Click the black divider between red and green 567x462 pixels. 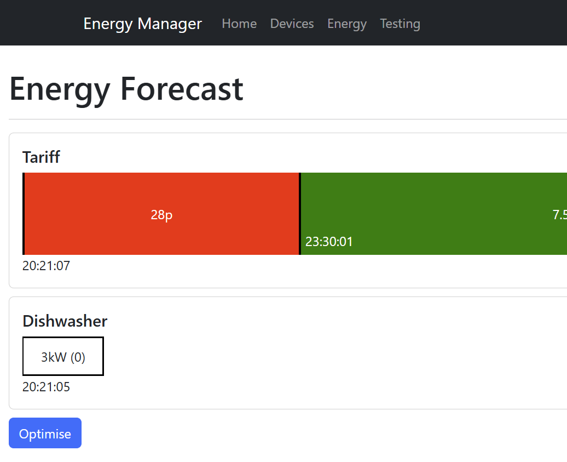pos(300,214)
